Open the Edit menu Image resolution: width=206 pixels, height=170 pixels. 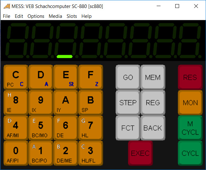pyautogui.click(x=19, y=16)
